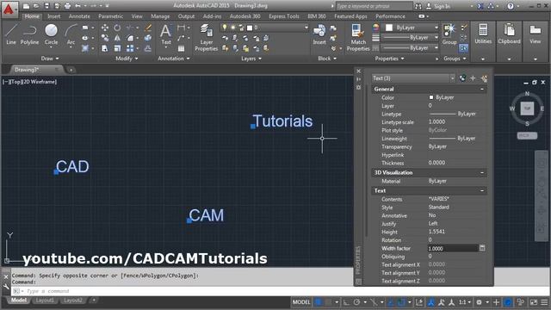The height and width of the screenshot is (310, 551).
Task: Open the Parametric ribbon tab
Action: coord(110,16)
